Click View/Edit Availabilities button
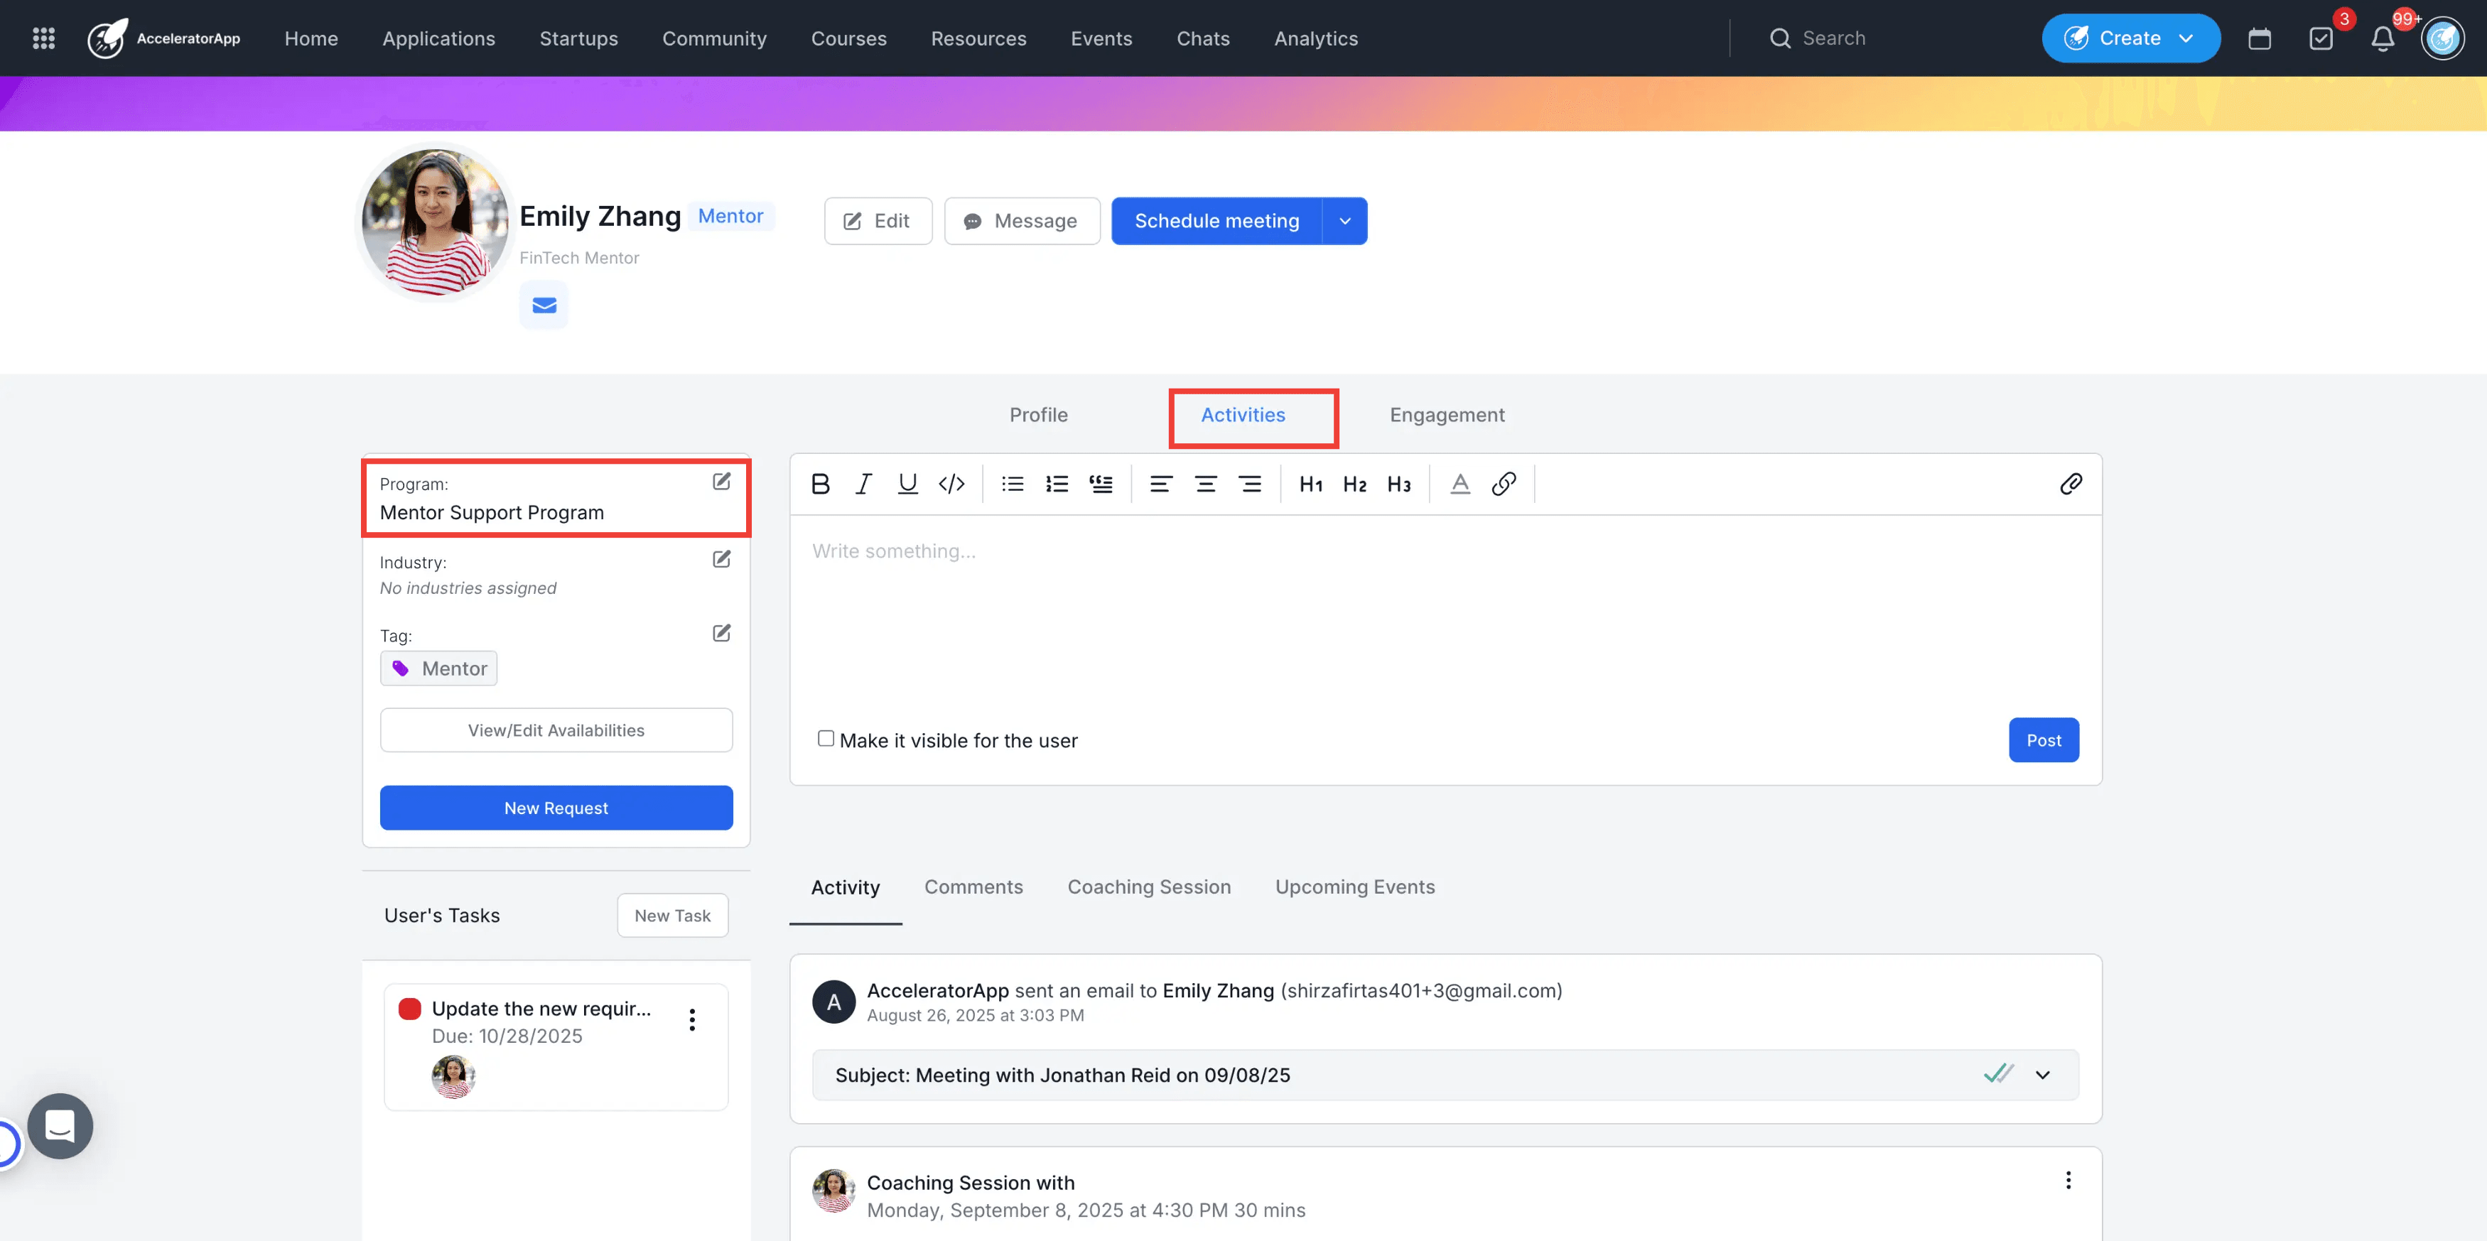This screenshot has height=1241, width=2487. click(x=556, y=730)
